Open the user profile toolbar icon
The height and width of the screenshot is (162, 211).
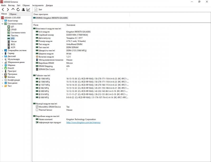pyautogui.click(x=23, y=9)
